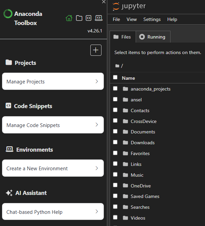Viewport: 205px width, 226px height.
Task: Open the View menu
Action: click(132, 19)
